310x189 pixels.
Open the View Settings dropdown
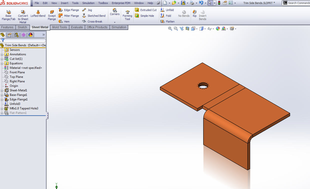235,29
